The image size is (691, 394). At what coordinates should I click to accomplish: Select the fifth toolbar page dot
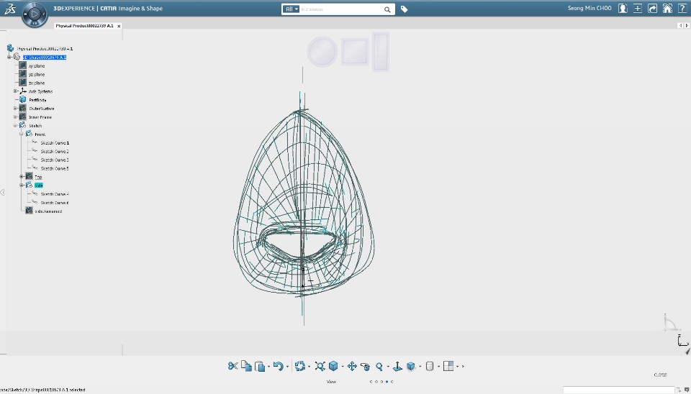click(392, 382)
